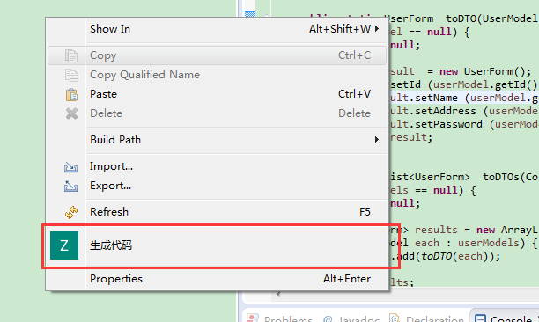Choose Copy from the context menu
Screen dimensions: 539x322
click(x=217, y=55)
